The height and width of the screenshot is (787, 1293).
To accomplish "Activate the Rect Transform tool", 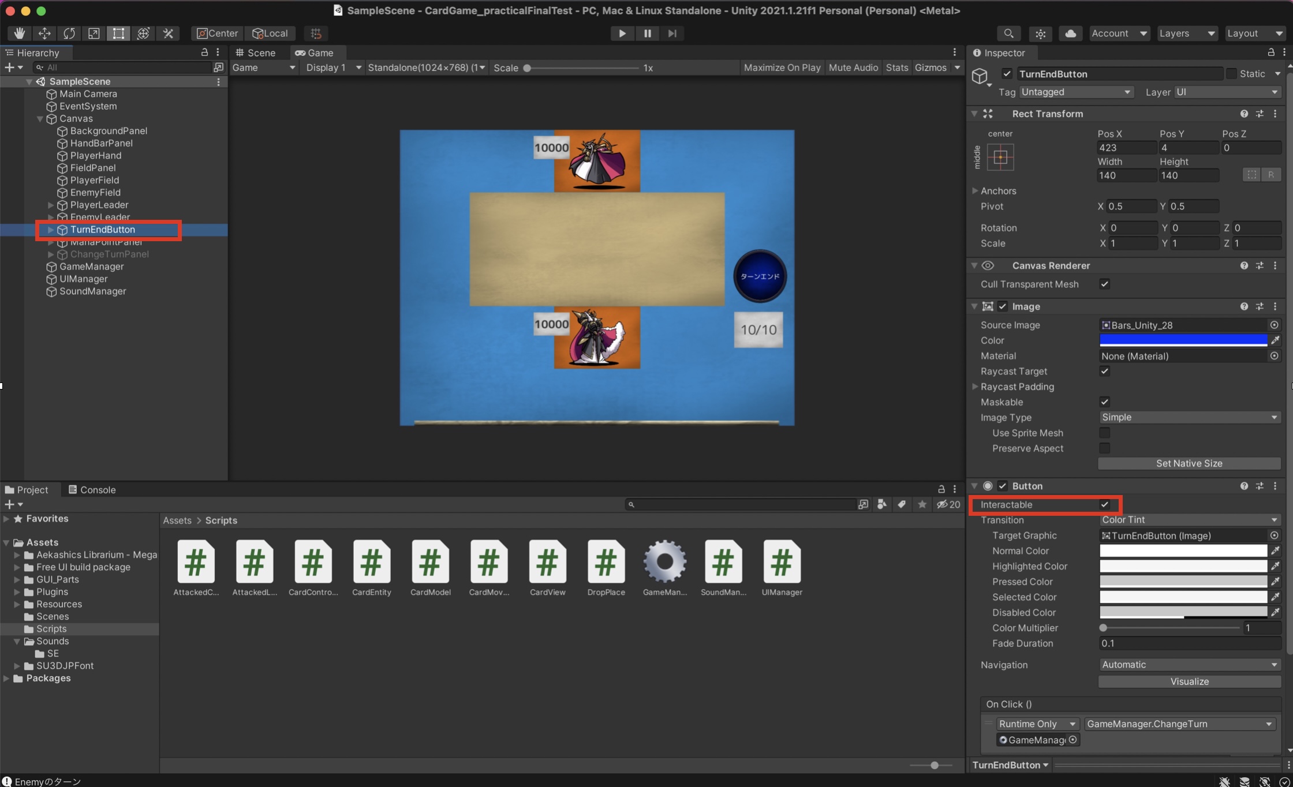I will (118, 33).
